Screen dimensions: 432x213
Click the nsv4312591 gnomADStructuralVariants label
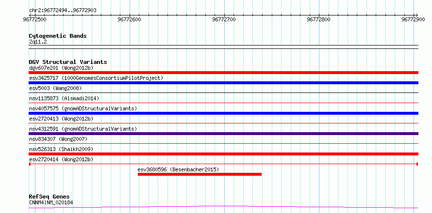pos(83,129)
